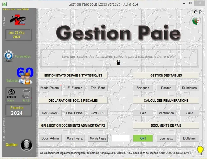Open the Rubriques table
Screen dimensions: 207x159
pyautogui.click(x=189, y=88)
